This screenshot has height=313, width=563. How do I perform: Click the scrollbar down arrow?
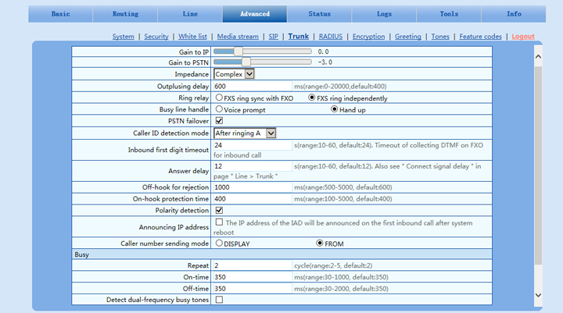537,295
